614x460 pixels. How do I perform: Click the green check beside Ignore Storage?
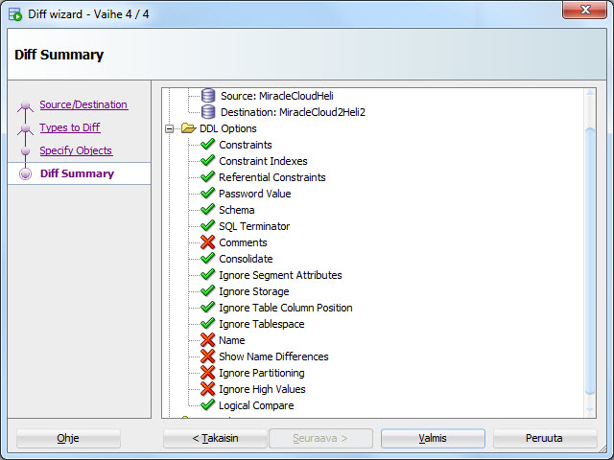click(x=207, y=291)
